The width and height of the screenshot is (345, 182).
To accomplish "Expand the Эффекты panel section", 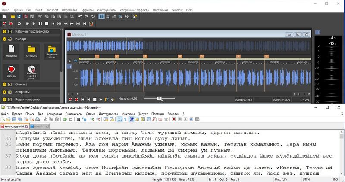I will point(5,92).
